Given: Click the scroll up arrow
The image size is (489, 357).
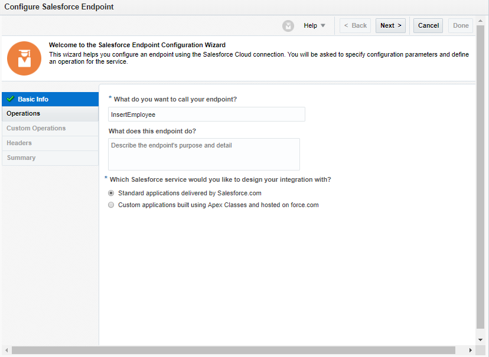Looking at the screenshot, I should (x=480, y=21).
